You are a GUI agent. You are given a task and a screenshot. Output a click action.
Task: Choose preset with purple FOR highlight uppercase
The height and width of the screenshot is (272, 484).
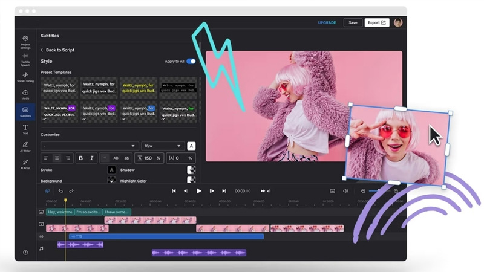tap(59, 111)
